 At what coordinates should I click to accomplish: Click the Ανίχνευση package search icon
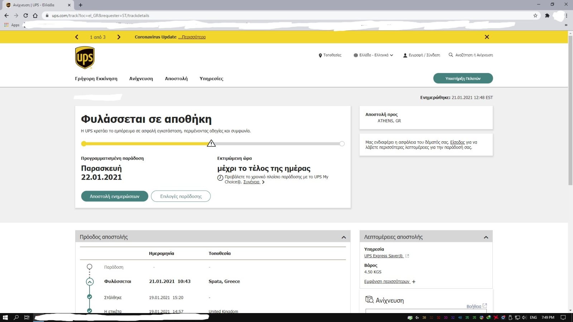click(370, 299)
